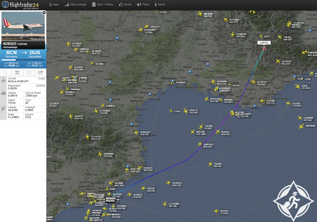Click the 5512 squawk value
The width and height of the screenshot is (317, 222).
[28, 117]
